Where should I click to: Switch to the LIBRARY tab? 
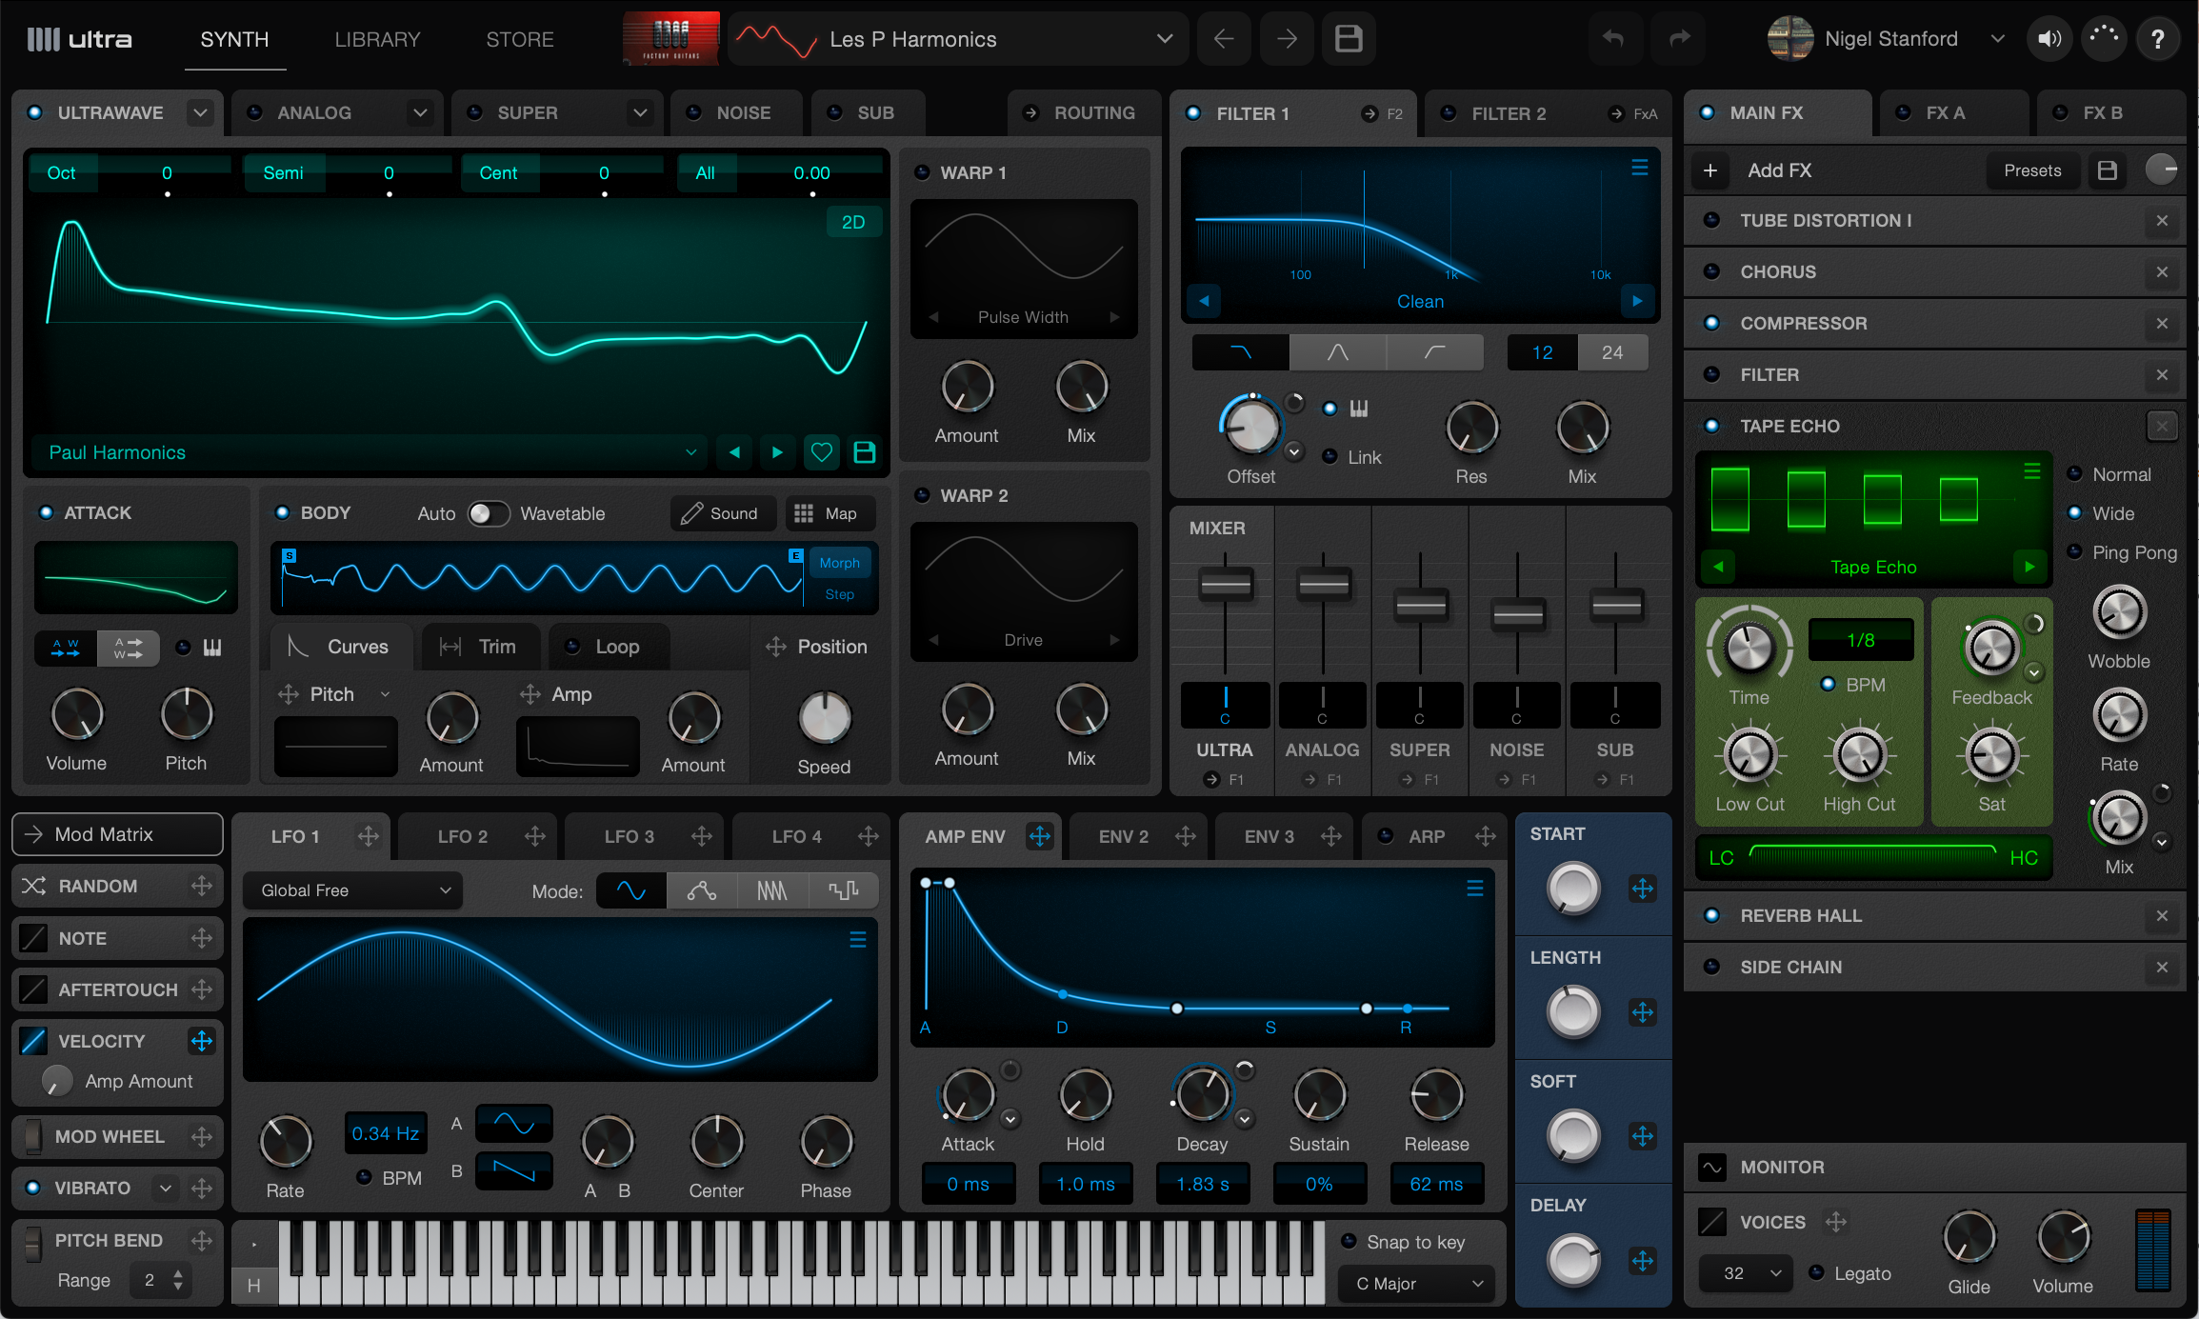[377, 39]
